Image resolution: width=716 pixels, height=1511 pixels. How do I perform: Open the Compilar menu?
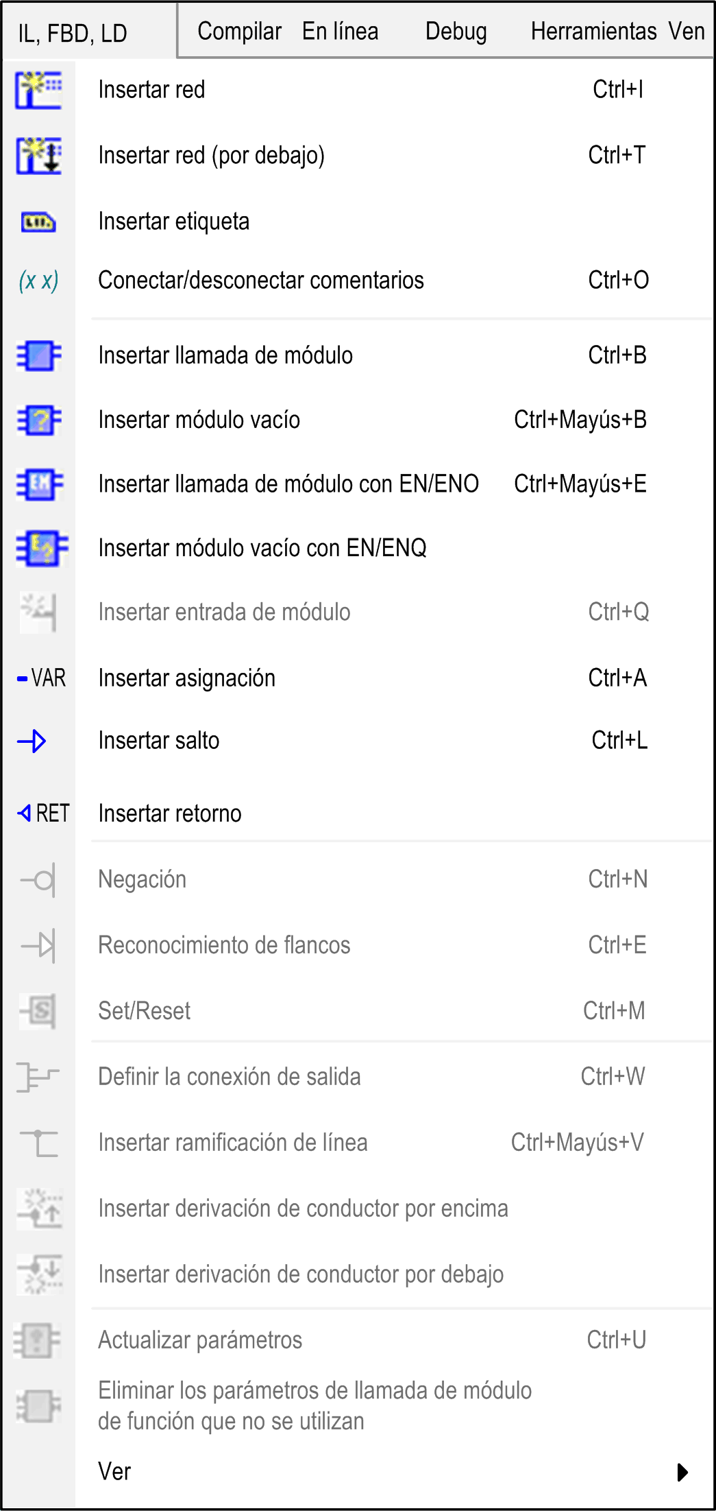(239, 32)
